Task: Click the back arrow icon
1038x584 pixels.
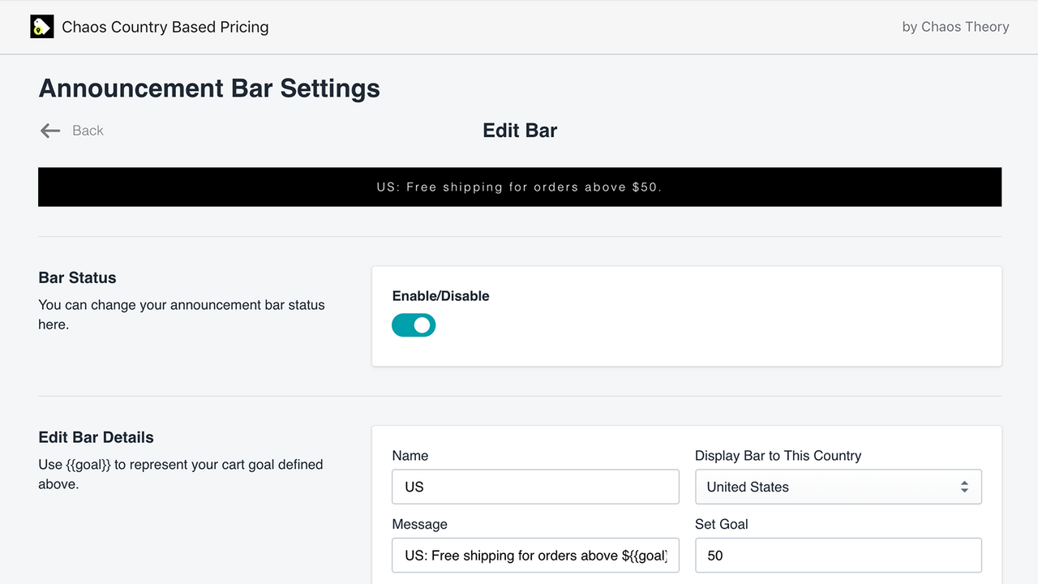Action: click(50, 131)
